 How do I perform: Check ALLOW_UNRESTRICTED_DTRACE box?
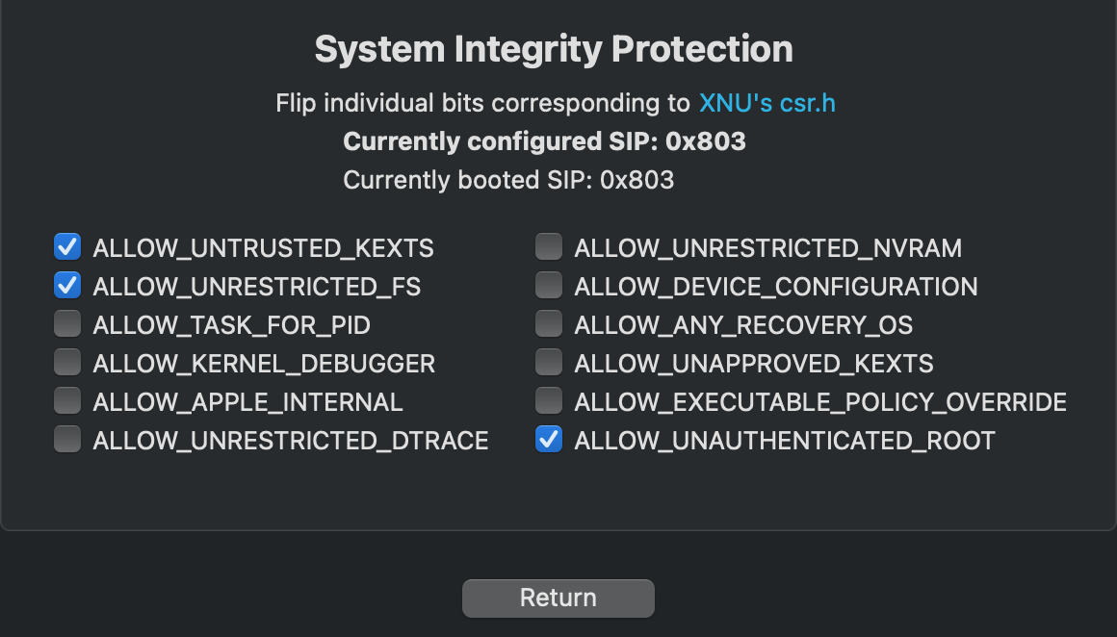tap(67, 440)
